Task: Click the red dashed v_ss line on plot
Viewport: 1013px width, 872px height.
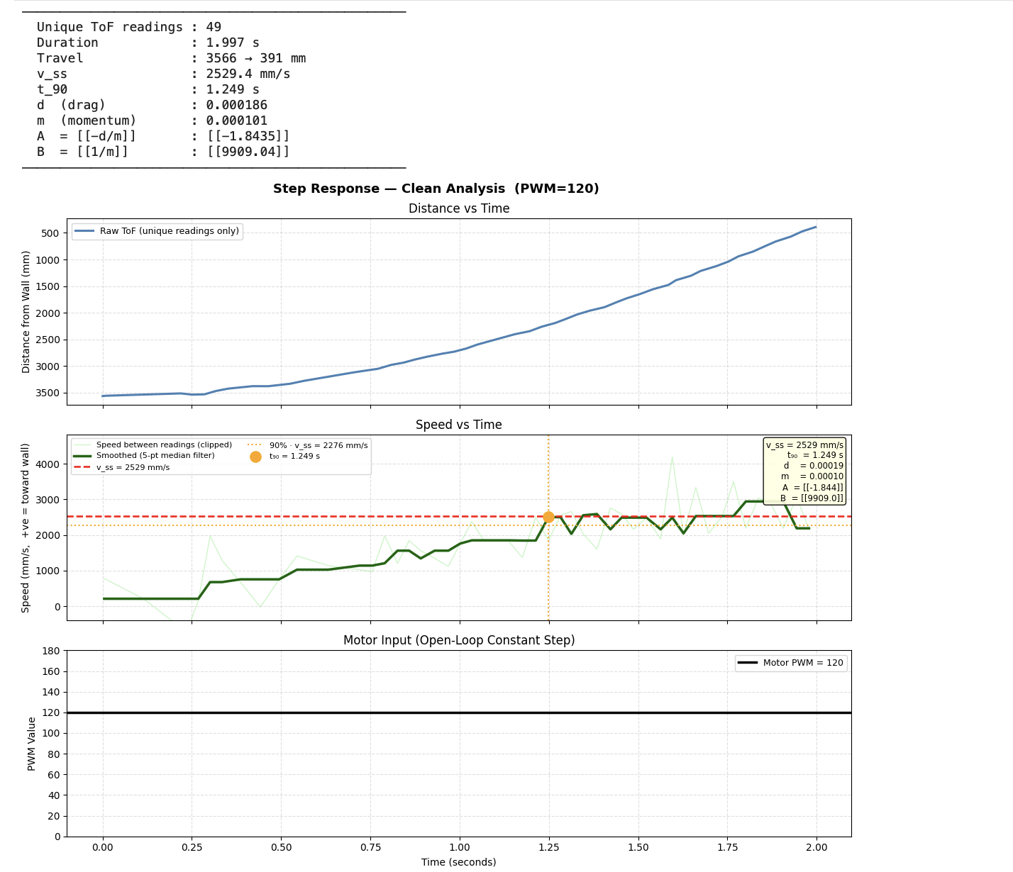Action: pos(426,517)
